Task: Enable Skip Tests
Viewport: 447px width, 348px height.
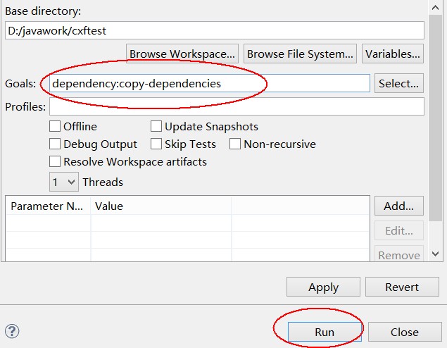Action: coord(156,144)
